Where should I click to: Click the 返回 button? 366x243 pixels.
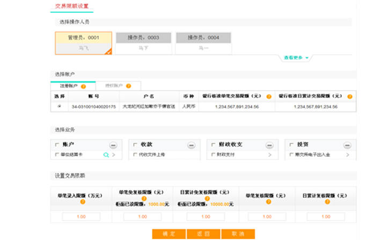[x=203, y=234]
